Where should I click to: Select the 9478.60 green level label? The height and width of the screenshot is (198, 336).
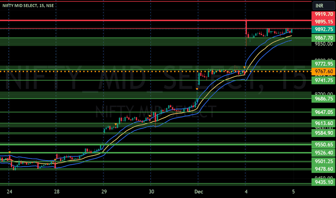click(x=324, y=169)
